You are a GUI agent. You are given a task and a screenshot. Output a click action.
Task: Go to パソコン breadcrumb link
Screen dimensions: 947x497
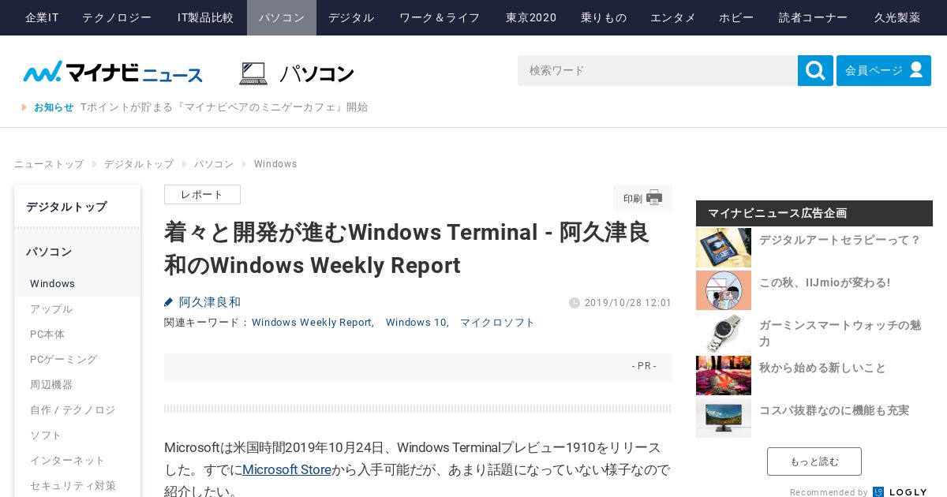tap(214, 164)
